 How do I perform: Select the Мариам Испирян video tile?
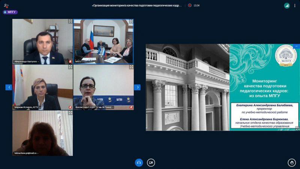[x=43, y=88]
